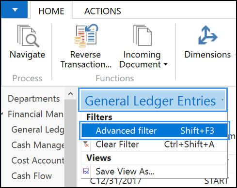Select Advanced filter menu entry
This screenshot has height=188, width=237.
tap(155, 130)
